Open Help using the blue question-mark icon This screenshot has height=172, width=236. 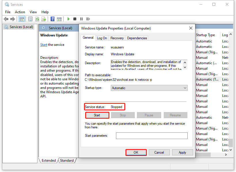(53, 19)
